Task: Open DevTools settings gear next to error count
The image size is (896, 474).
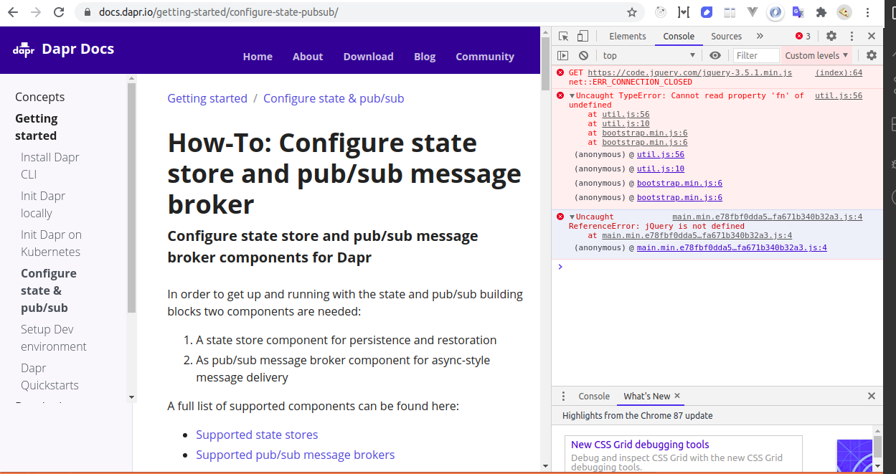Action: (831, 36)
